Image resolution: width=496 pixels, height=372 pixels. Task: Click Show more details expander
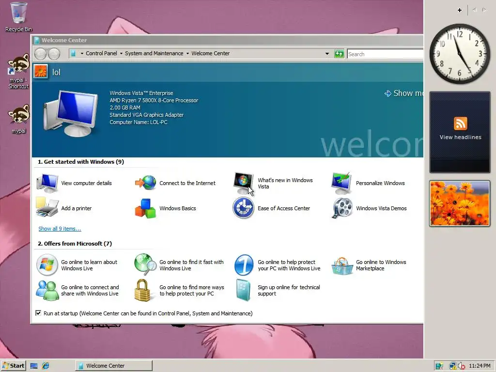tap(403, 93)
